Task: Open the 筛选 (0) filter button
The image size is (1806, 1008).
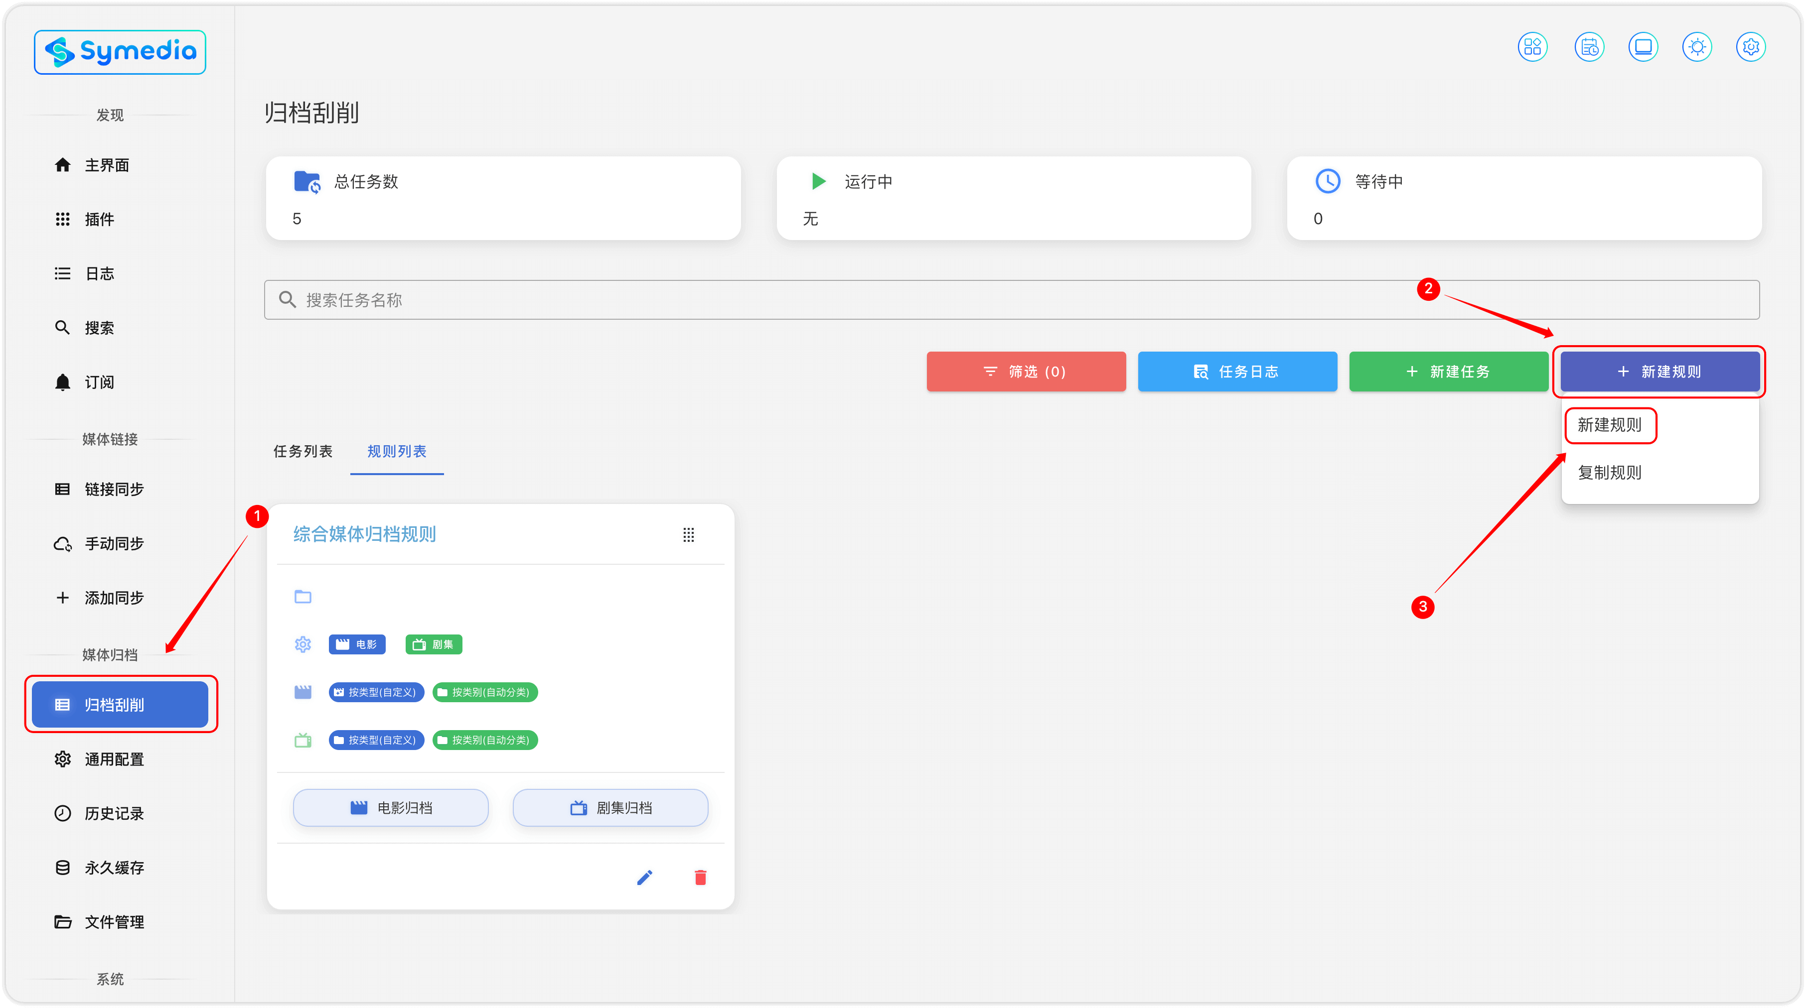Action: click(1026, 371)
